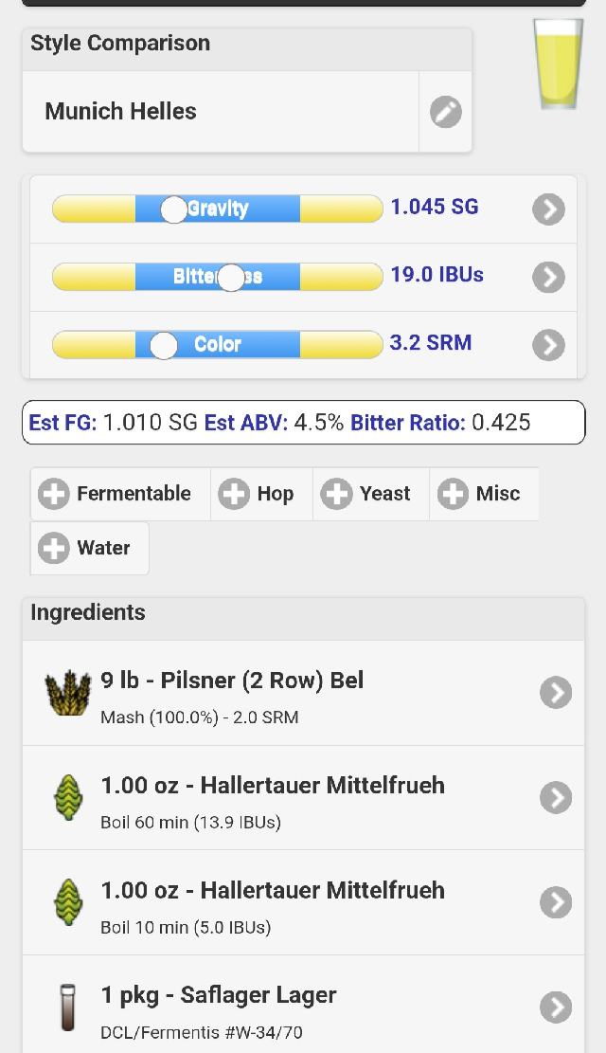The height and width of the screenshot is (1053, 606).
Task: Expand the Bitterness details arrow
Action: 548,277
